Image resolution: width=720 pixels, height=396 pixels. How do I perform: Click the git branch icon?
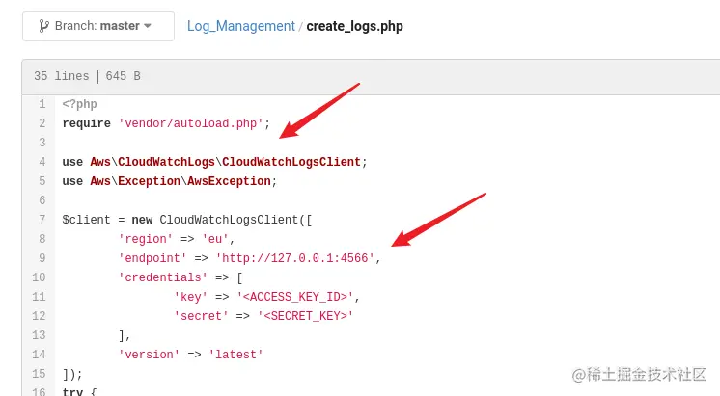click(43, 26)
